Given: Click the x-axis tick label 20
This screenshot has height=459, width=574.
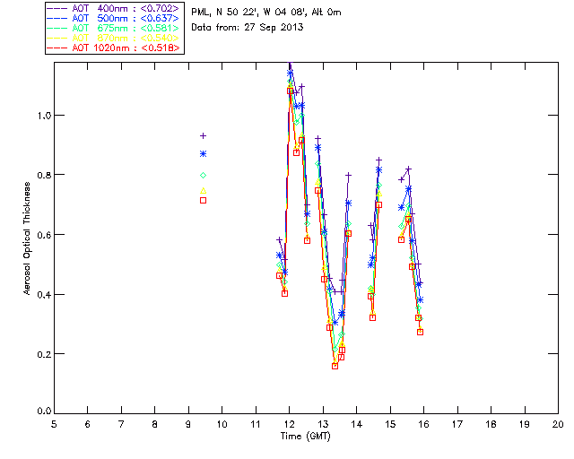Looking at the screenshot, I should (x=558, y=423).
